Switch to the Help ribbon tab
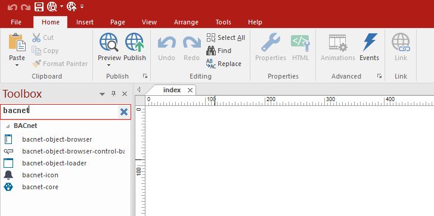 pyautogui.click(x=255, y=23)
